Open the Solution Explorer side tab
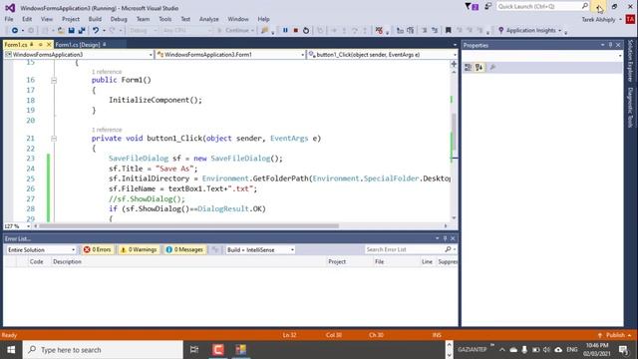 (x=630, y=61)
